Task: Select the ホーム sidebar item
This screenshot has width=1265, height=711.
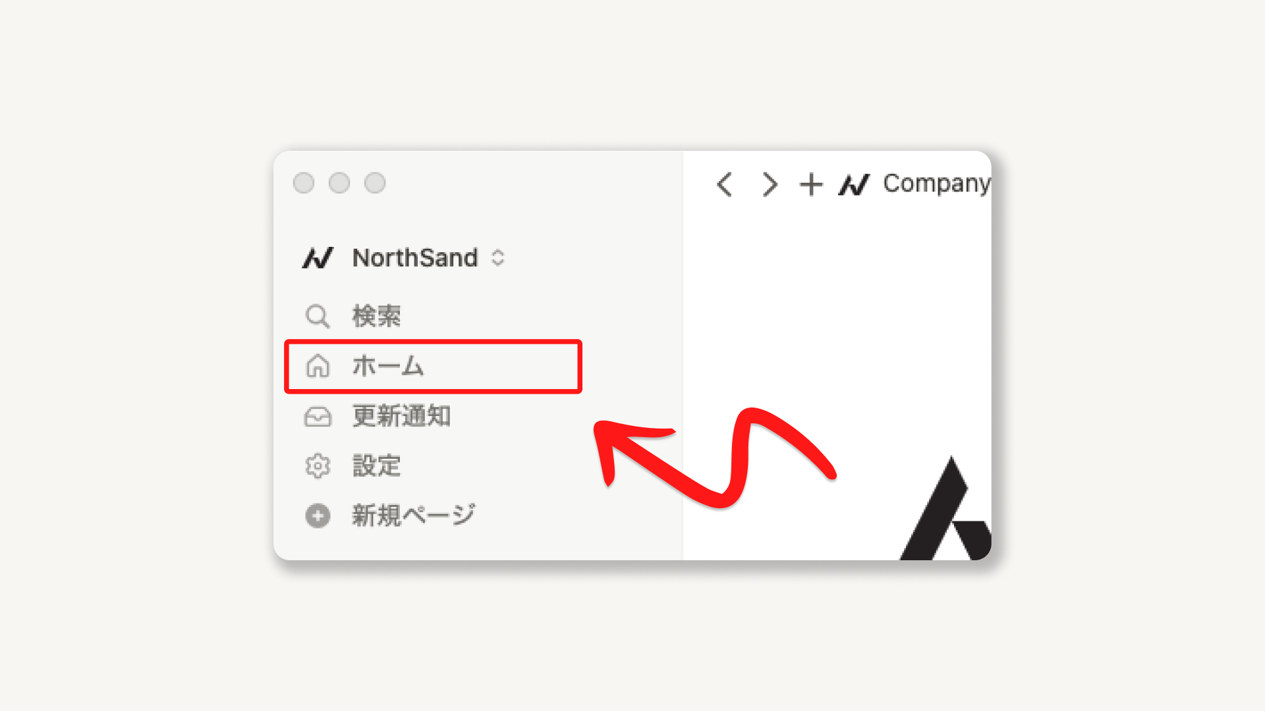Action: [x=433, y=367]
